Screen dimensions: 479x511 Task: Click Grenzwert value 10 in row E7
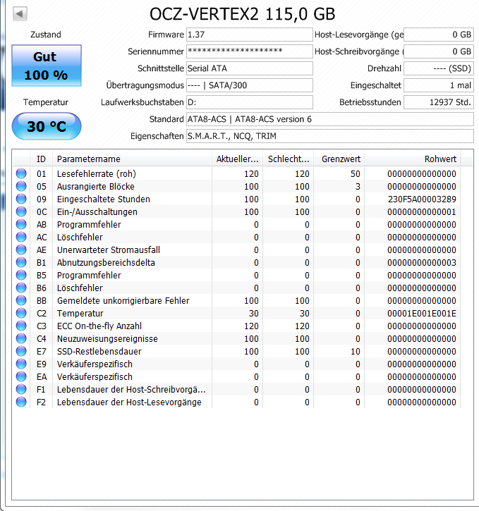click(x=355, y=352)
